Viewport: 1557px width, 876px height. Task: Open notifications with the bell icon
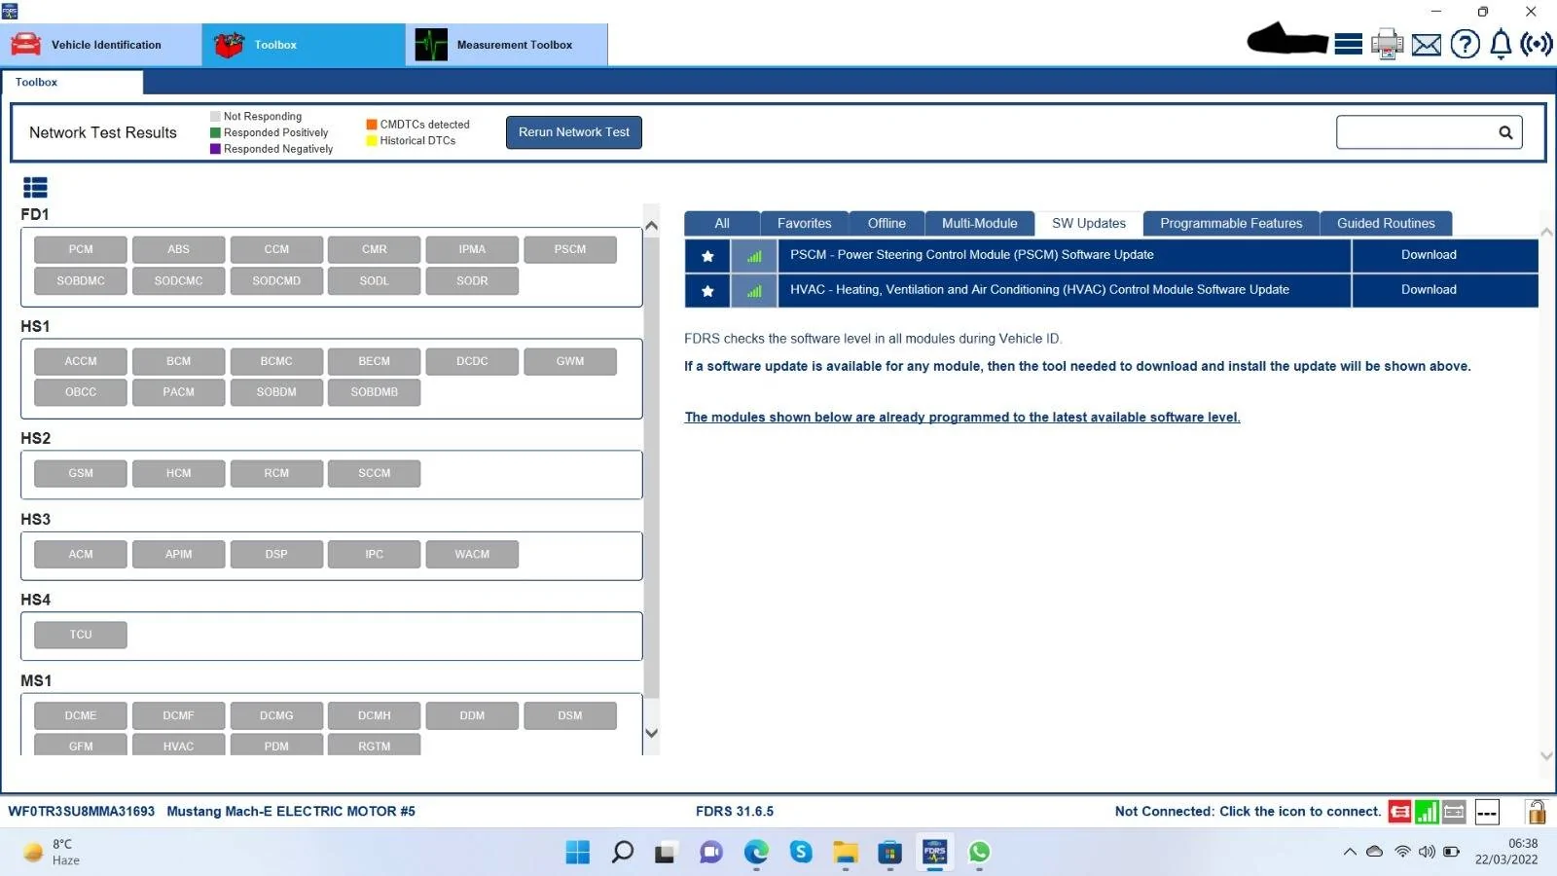tap(1501, 44)
